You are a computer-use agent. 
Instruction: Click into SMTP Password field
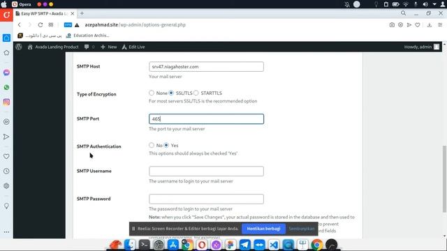206,199
